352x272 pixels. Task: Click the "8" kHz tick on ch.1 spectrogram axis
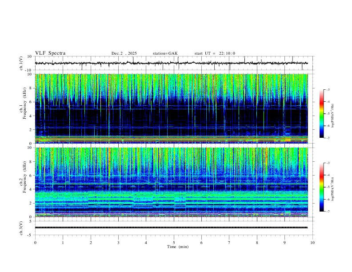[31, 88]
